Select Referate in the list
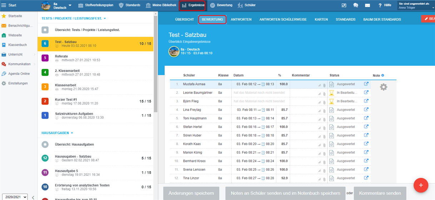 coord(95,58)
